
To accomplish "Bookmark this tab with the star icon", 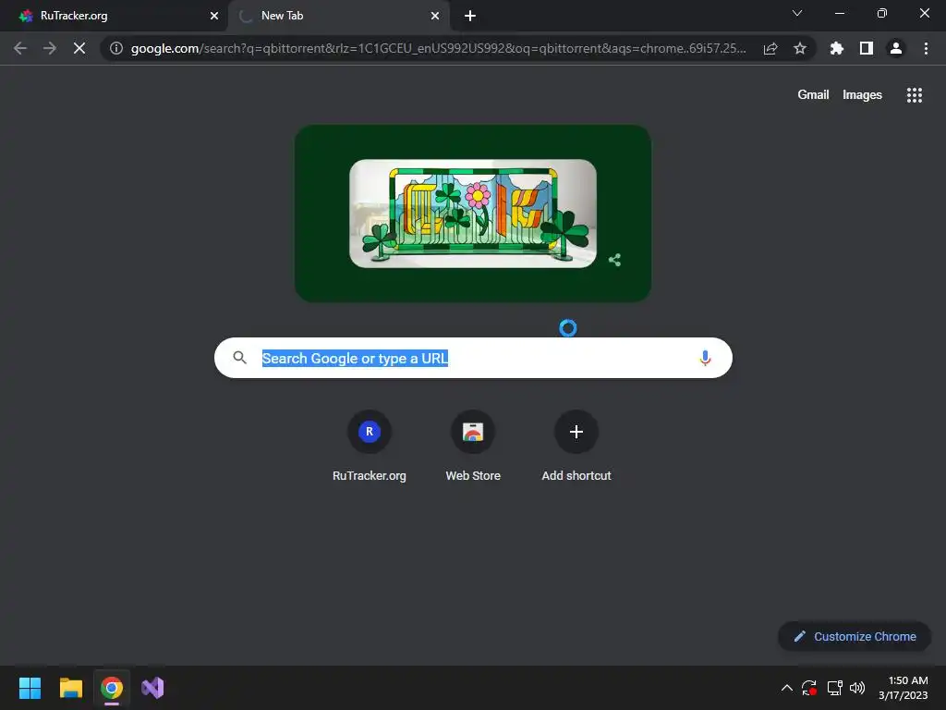I will [799, 48].
